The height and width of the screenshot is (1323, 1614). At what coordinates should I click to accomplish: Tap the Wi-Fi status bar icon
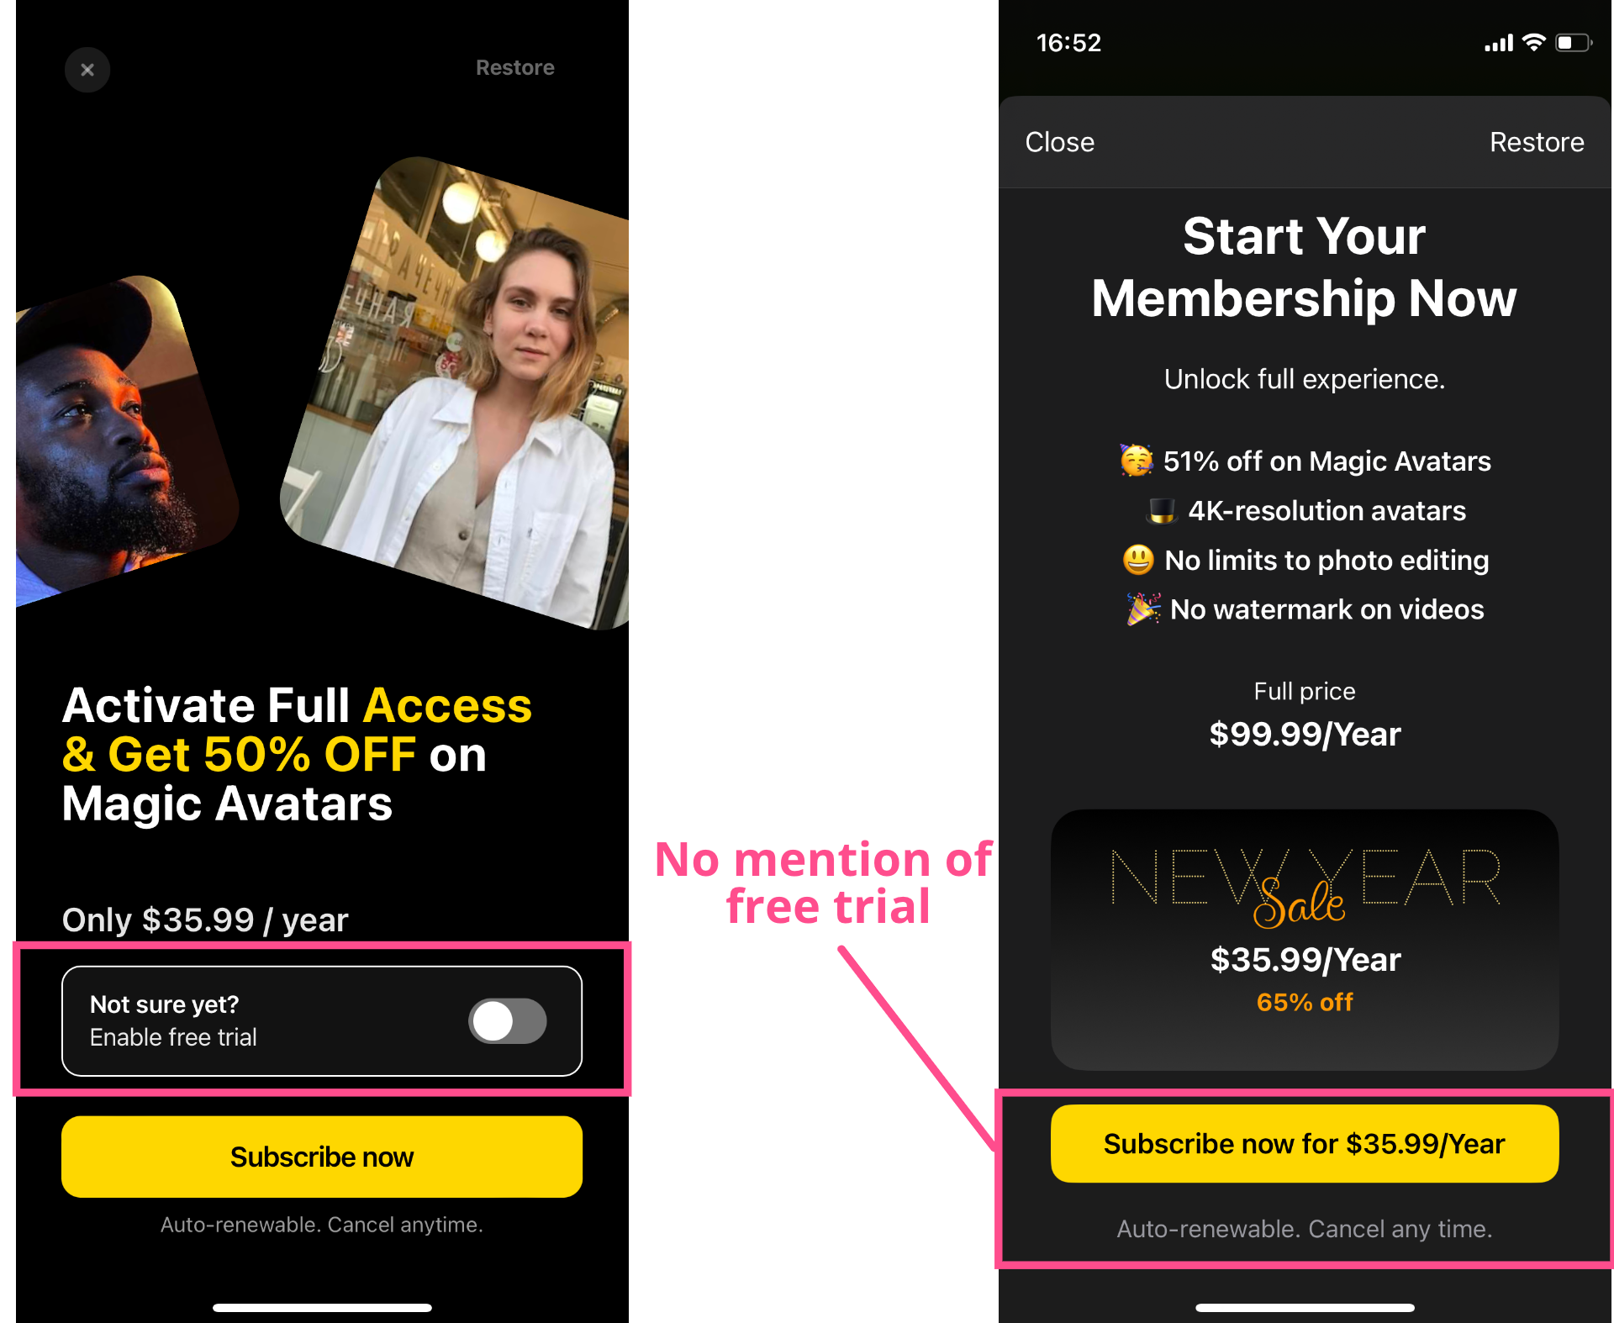[x=1534, y=43]
